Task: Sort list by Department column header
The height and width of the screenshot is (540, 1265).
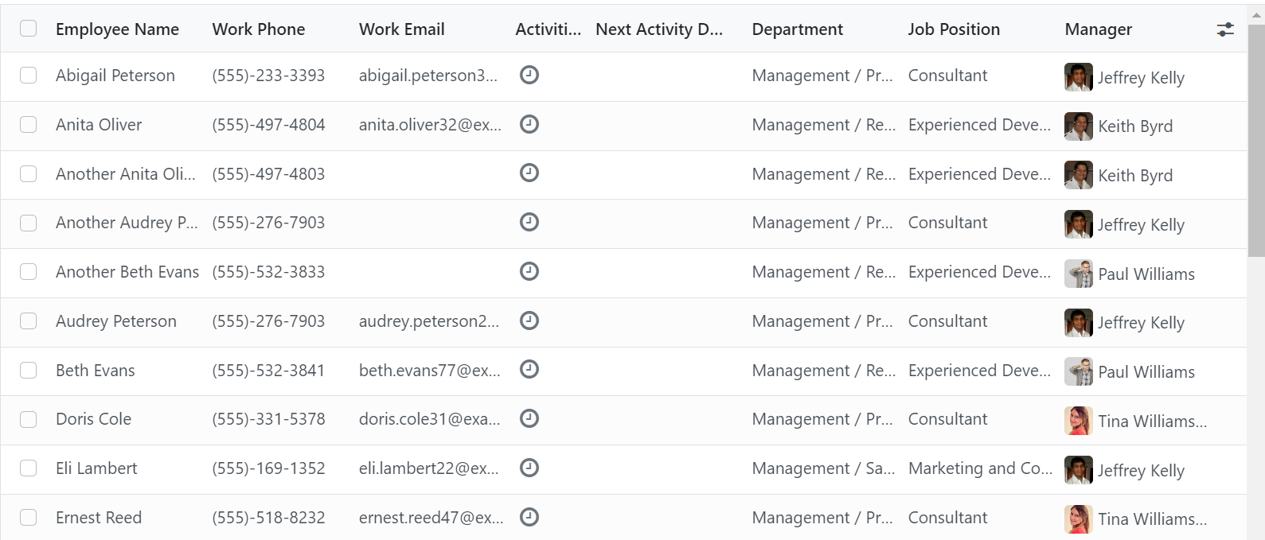Action: coord(797,29)
